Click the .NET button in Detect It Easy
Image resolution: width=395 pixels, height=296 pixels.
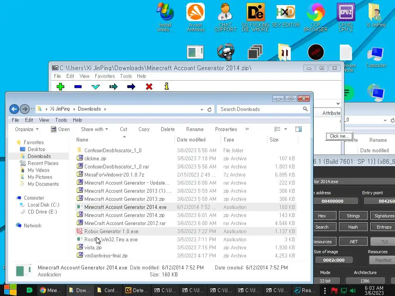[x=353, y=241]
